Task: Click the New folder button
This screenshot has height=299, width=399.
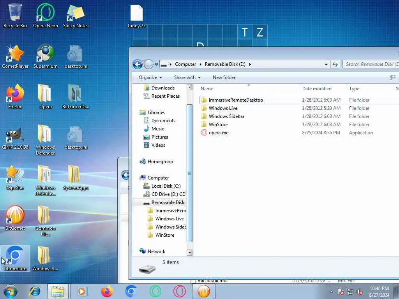Action: [x=224, y=77]
